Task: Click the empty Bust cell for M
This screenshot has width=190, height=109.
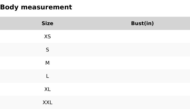Action: pyautogui.click(x=142, y=63)
